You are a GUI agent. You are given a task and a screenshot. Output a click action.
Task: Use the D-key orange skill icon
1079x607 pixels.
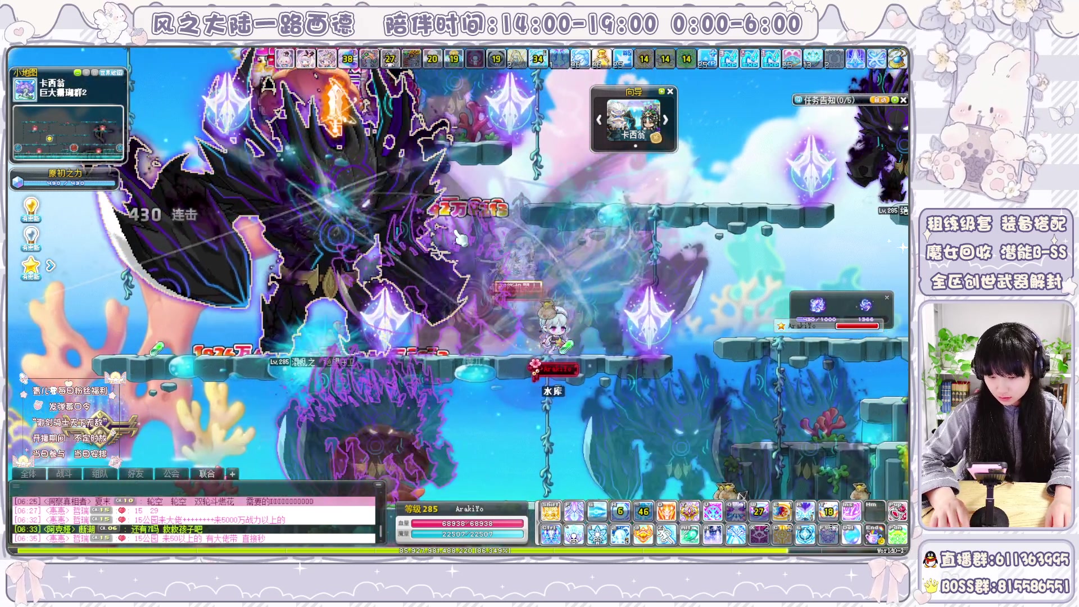pos(667,511)
